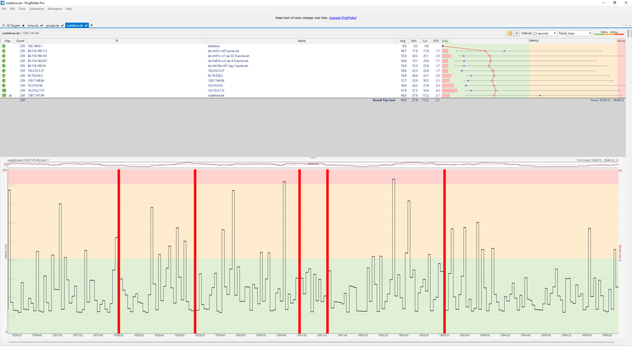
Task: Open the Workspace menu
Action: pyautogui.click(x=55, y=8)
